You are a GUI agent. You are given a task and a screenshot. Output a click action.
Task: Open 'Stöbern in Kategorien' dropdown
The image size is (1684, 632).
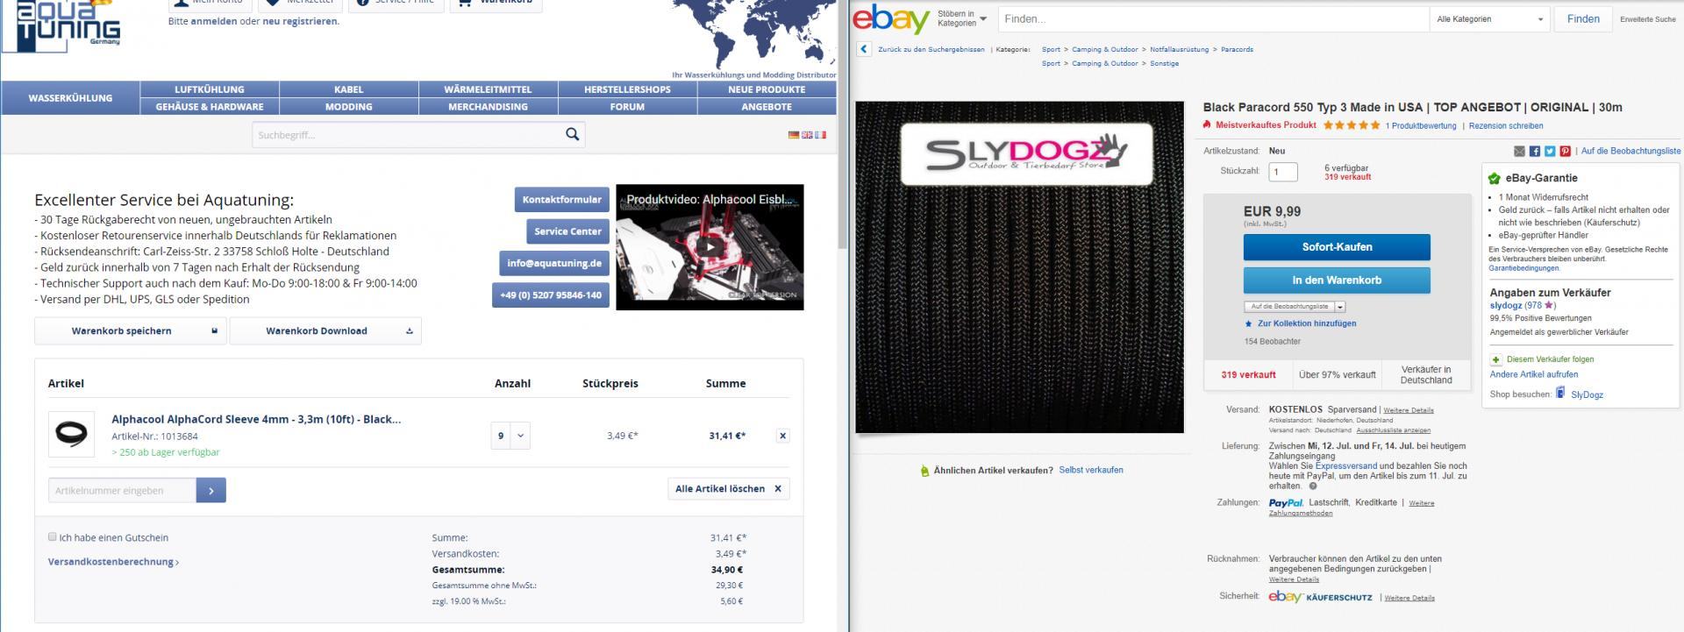[x=962, y=18]
